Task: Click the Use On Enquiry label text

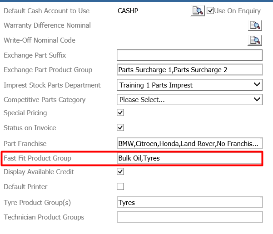Action: (x=237, y=11)
